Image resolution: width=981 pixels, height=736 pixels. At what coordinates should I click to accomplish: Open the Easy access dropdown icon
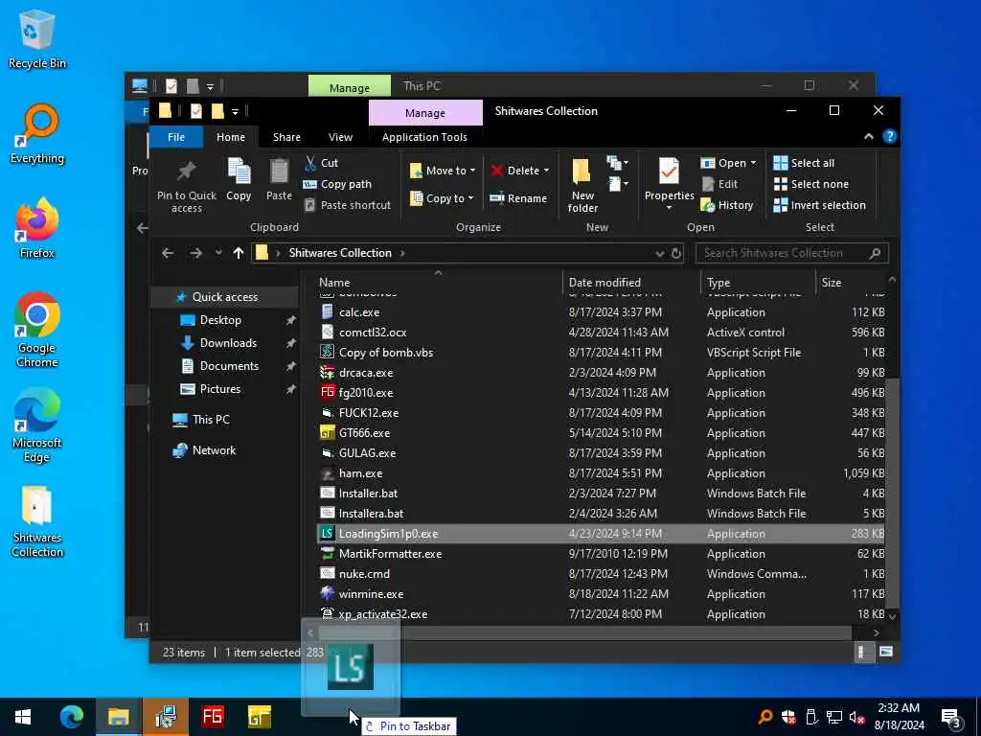(x=618, y=184)
